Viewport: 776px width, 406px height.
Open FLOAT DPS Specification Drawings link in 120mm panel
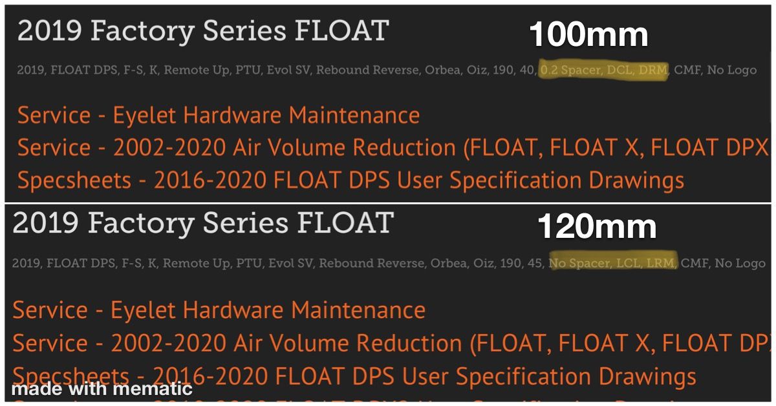pyautogui.click(x=354, y=376)
